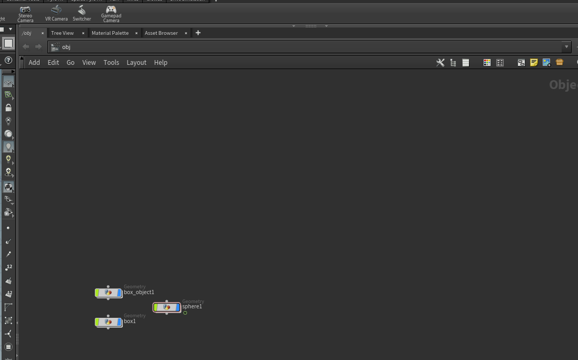Show primitive numbers with plane-12 icon
Screen dimensions: 578x360
[x=8, y=294]
